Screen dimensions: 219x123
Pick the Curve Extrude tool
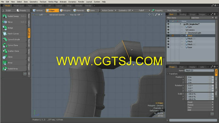pyautogui.click(x=14, y=39)
